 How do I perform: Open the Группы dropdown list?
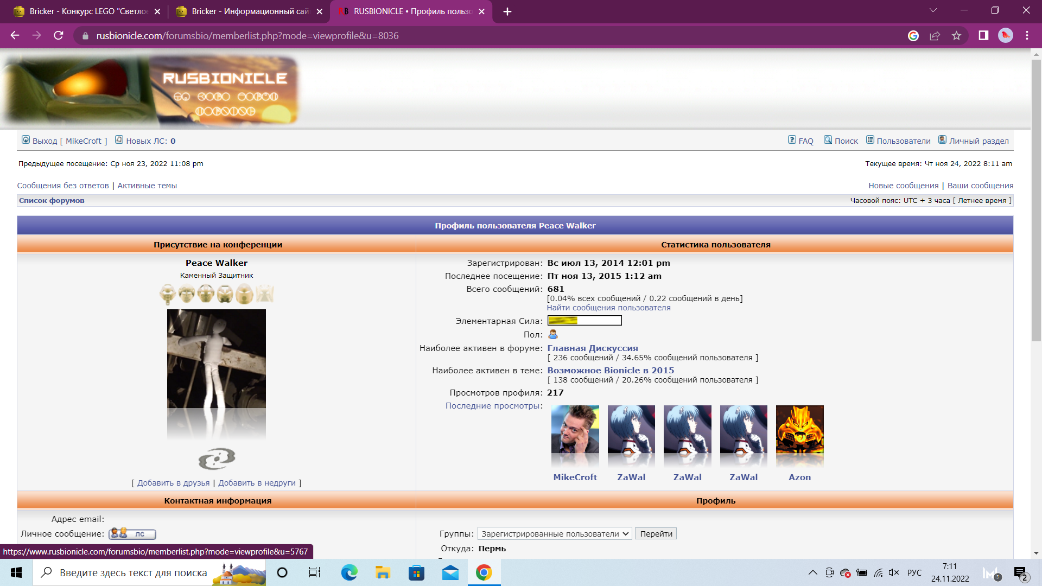555,534
